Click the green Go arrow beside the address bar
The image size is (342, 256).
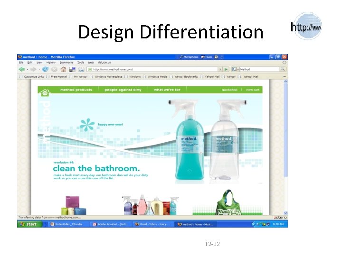(226, 69)
